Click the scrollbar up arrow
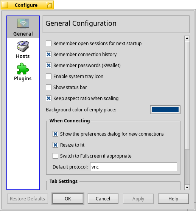Screen dimensions: 196x211 (x=187, y=39)
